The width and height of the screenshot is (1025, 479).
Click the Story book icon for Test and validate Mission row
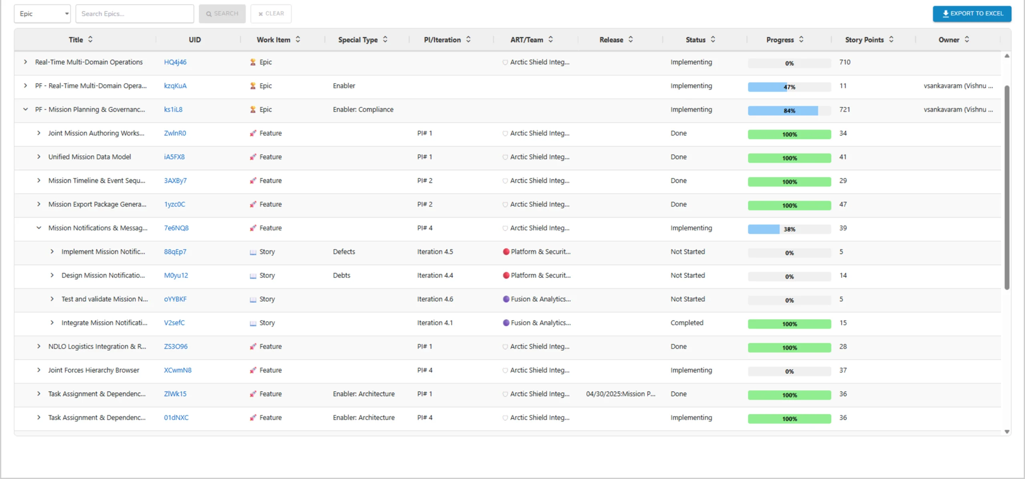pyautogui.click(x=253, y=299)
